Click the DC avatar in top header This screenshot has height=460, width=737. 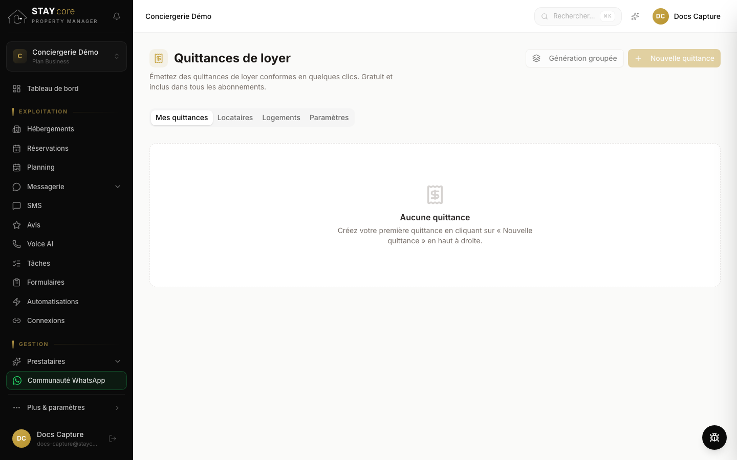coord(661,16)
